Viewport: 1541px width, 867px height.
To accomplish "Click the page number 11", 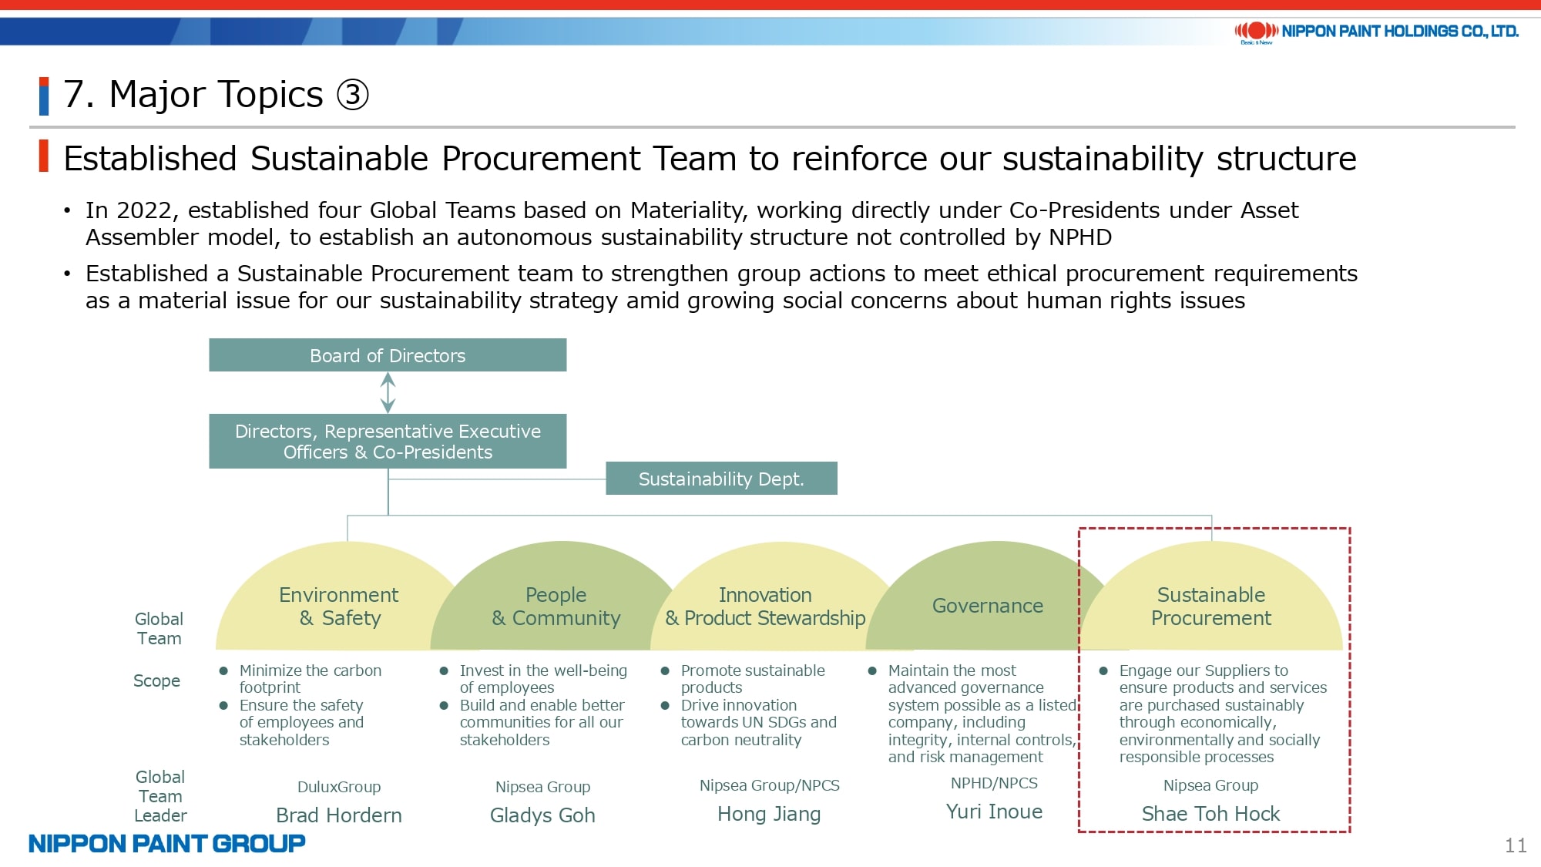I will 1516,845.
